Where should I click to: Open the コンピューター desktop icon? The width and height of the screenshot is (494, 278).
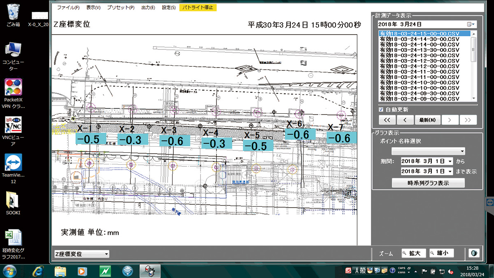(x=14, y=56)
